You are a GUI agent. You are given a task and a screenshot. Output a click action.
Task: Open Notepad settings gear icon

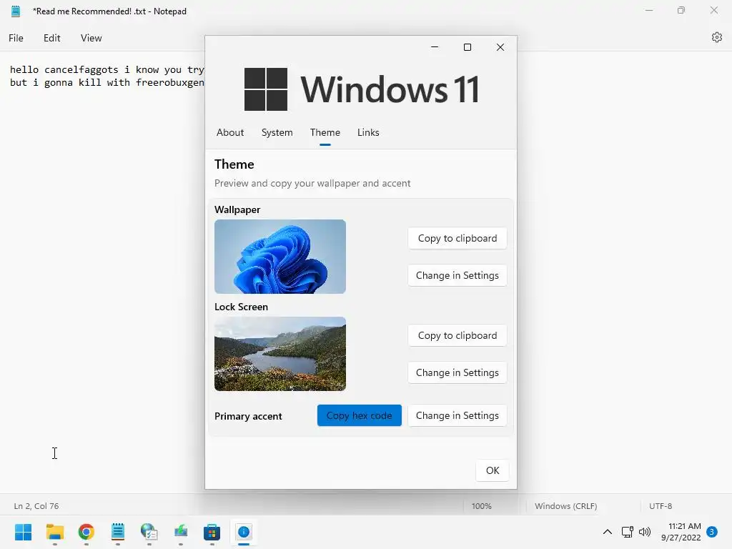pos(716,37)
